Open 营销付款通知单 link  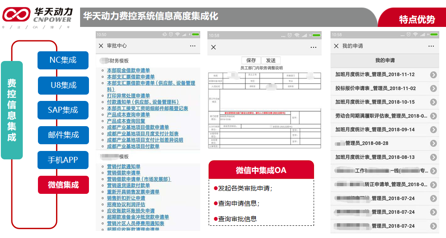point(124,167)
